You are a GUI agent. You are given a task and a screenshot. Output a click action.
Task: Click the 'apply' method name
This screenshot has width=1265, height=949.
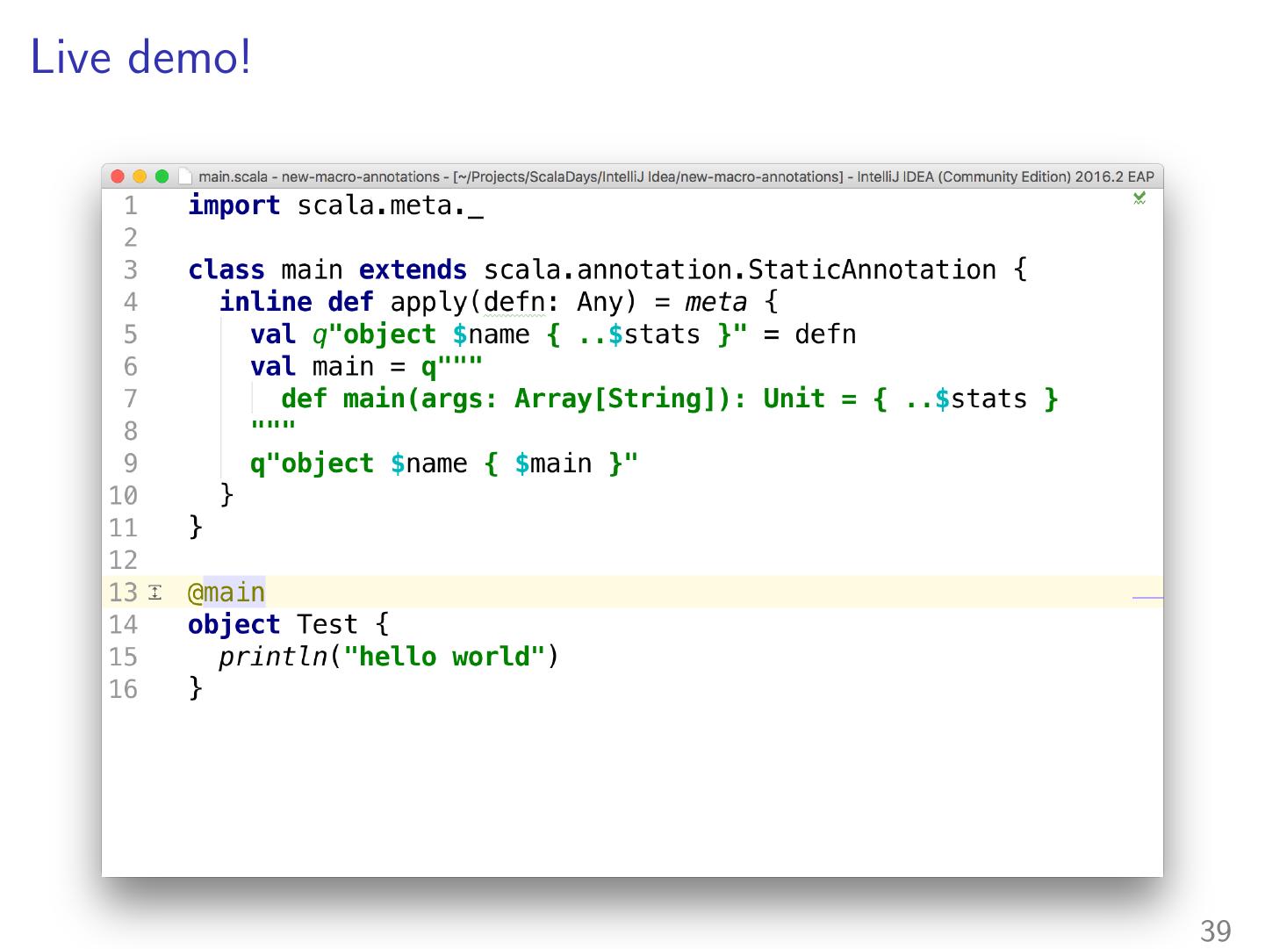coord(428,302)
